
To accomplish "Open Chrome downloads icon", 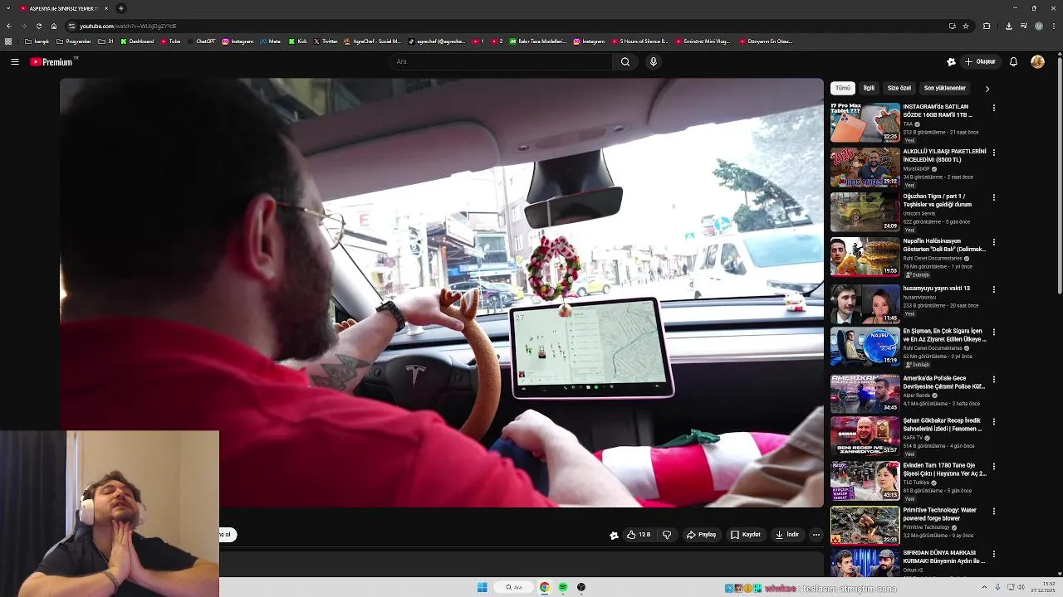I will tap(1008, 26).
